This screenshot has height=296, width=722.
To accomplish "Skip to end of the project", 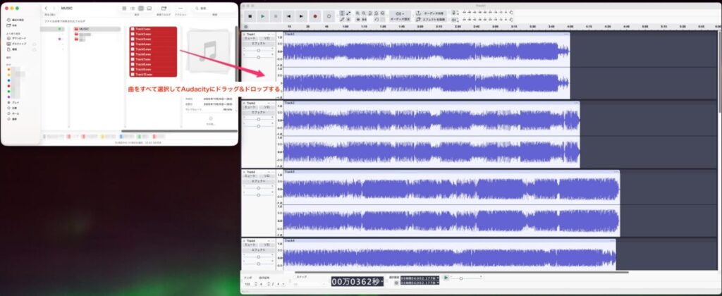I will point(302,15).
